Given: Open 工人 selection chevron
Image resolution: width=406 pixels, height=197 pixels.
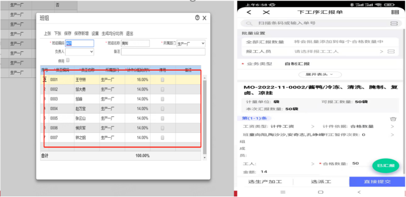Looking at the screenshot, I should [312, 164].
